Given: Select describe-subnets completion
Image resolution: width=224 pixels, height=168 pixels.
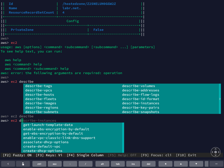Looking at the screenshot, I should coord(42,112).
